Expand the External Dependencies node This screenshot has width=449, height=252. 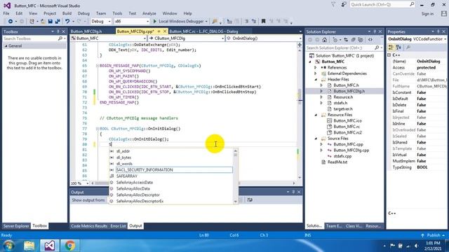click(x=316, y=73)
